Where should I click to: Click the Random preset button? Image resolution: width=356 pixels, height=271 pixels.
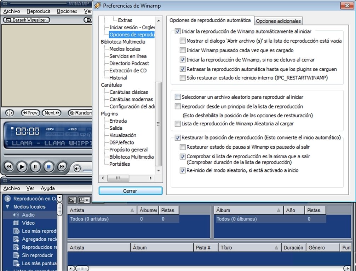(x=80, y=113)
